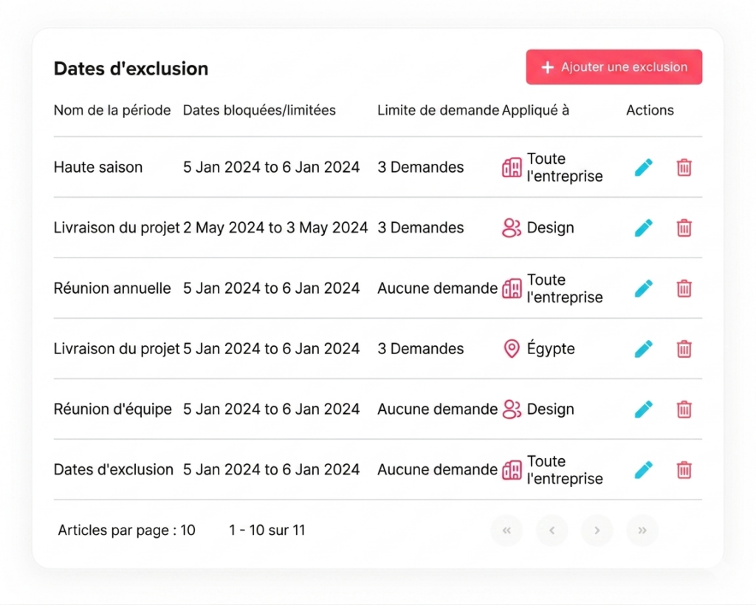756x605 pixels.
Task: Click the 'Dates bloquées/limitées' column header
Action: 259,111
